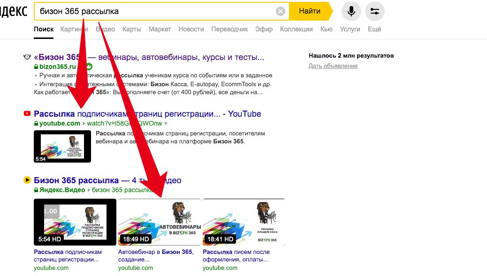Screen dimensions: 487x276
Task: Click the green crown badge beside bizon365.ru
Action: [x=89, y=67]
